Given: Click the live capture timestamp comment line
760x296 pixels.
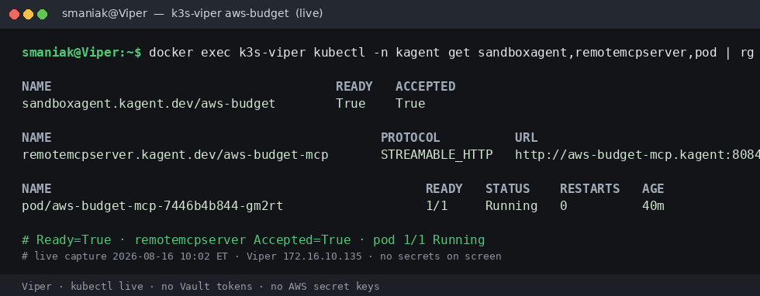Looking at the screenshot, I should click(262, 256).
